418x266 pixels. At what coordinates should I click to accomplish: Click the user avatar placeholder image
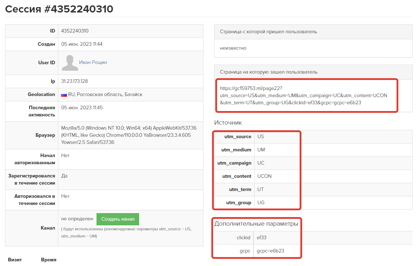point(70,62)
